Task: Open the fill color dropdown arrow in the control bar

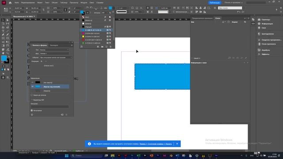Action: [x=114, y=8]
